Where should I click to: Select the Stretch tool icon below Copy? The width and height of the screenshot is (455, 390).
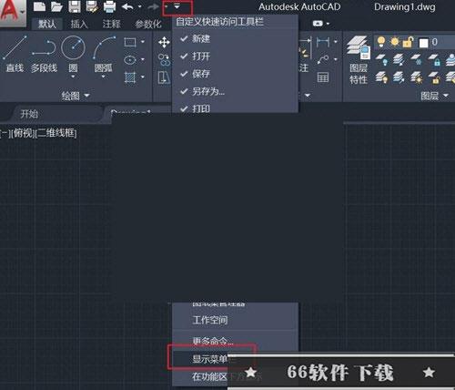pyautogui.click(x=164, y=77)
